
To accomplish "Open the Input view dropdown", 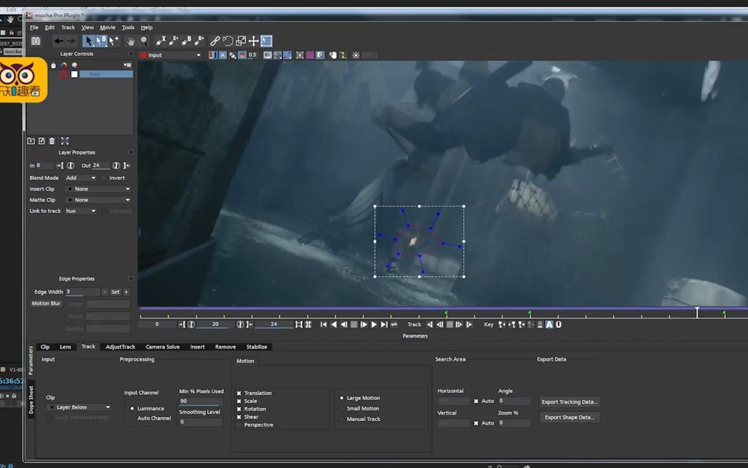I will pyautogui.click(x=171, y=55).
